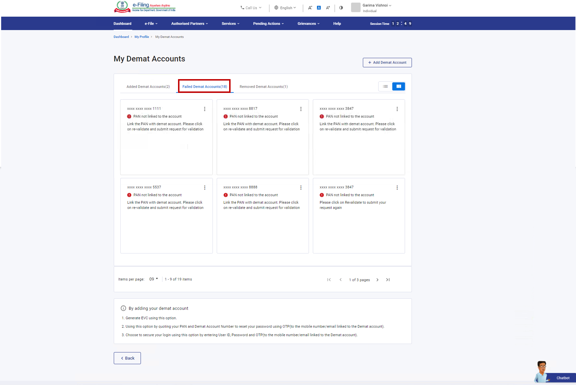576x385 pixels.
Task: Click the three-dot menu on account 1111
Action: (205, 109)
